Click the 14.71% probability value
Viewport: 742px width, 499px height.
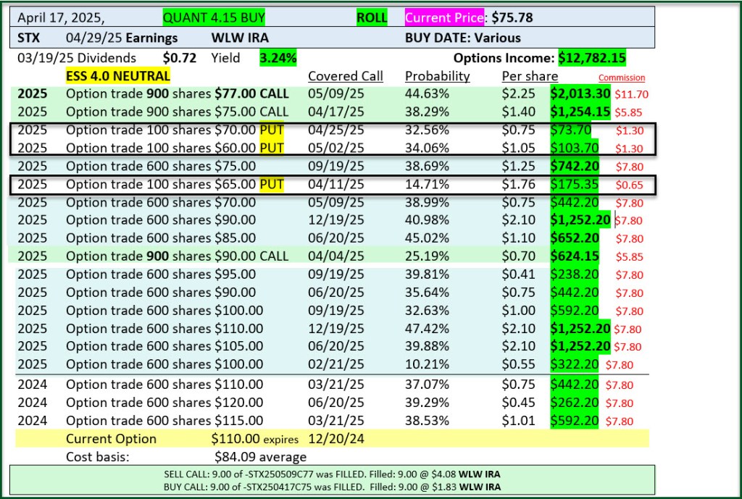click(427, 184)
